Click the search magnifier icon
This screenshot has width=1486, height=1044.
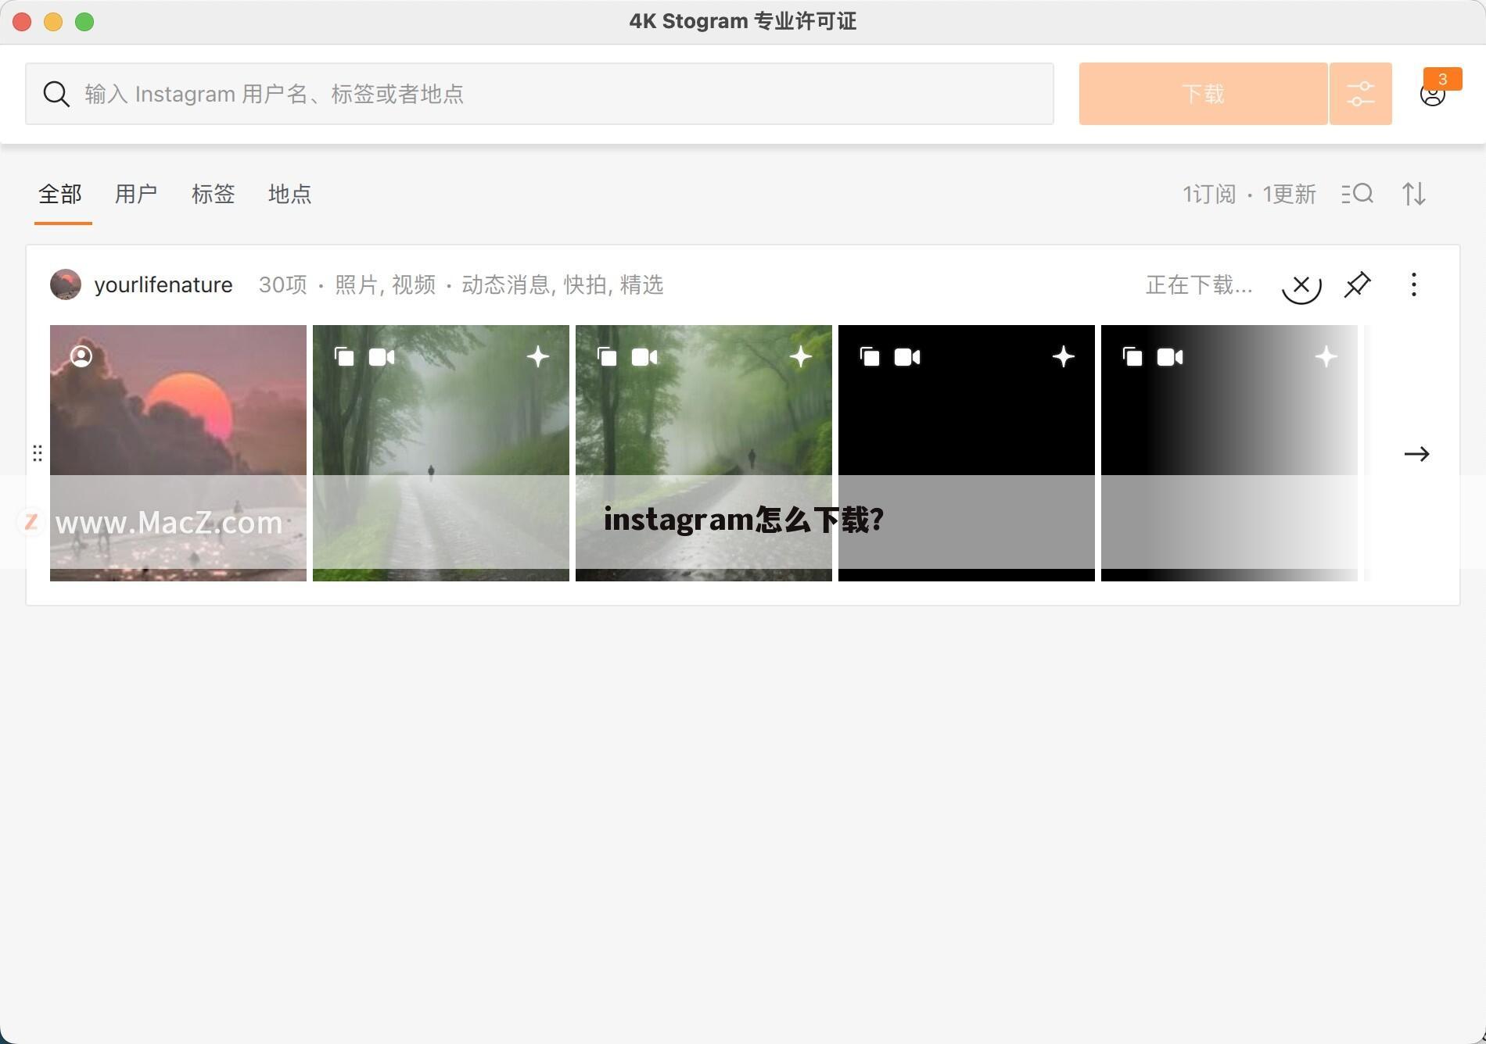[56, 94]
